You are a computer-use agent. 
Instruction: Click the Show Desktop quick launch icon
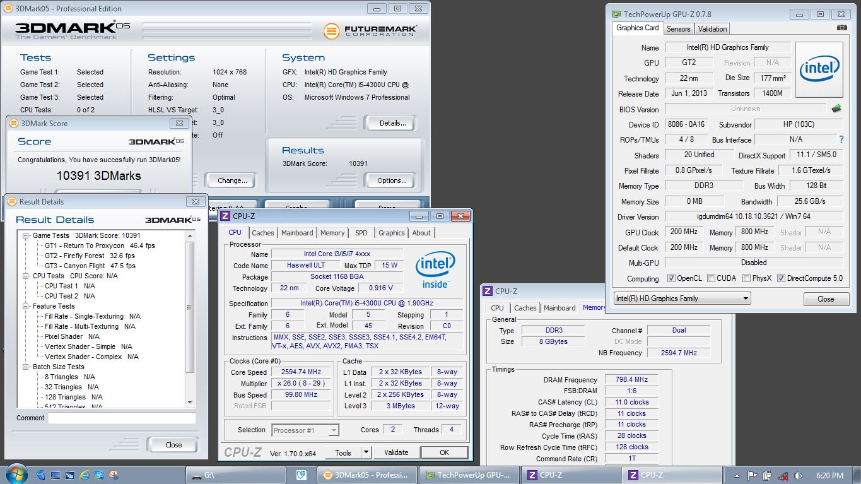pos(56,475)
